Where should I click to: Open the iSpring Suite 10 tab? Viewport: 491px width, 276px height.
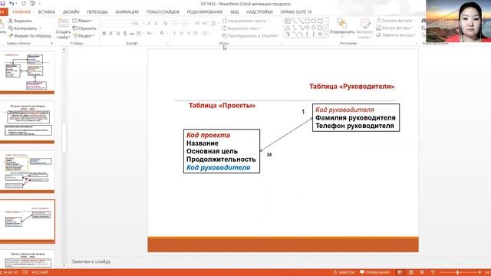(x=296, y=12)
